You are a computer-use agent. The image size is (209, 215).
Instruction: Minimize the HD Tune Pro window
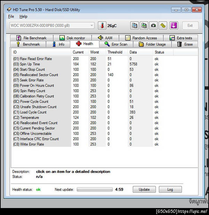(x=176, y=10)
